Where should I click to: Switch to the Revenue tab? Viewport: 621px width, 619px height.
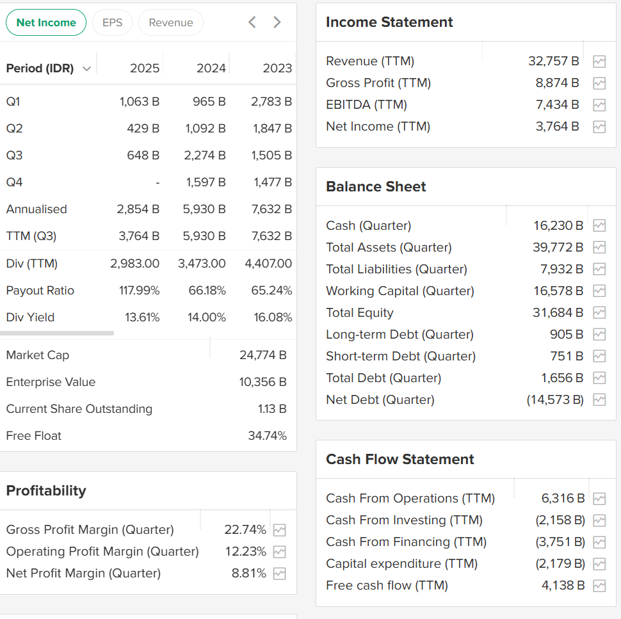tap(170, 22)
